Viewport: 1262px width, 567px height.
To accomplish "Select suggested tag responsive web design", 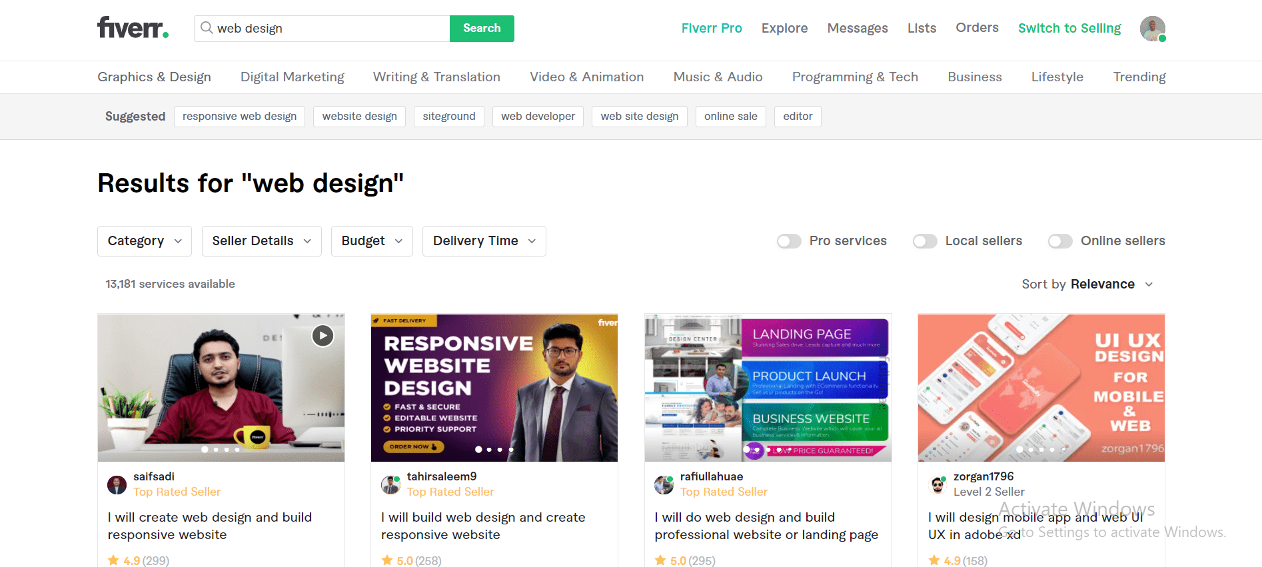I will click(x=239, y=117).
